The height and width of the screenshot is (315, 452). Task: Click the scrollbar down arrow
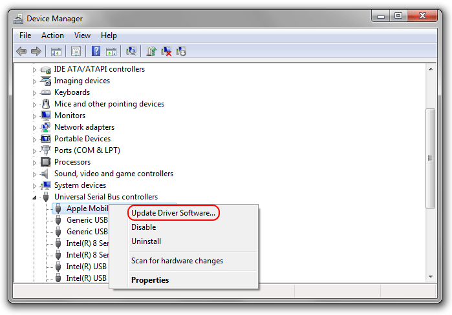point(431,277)
